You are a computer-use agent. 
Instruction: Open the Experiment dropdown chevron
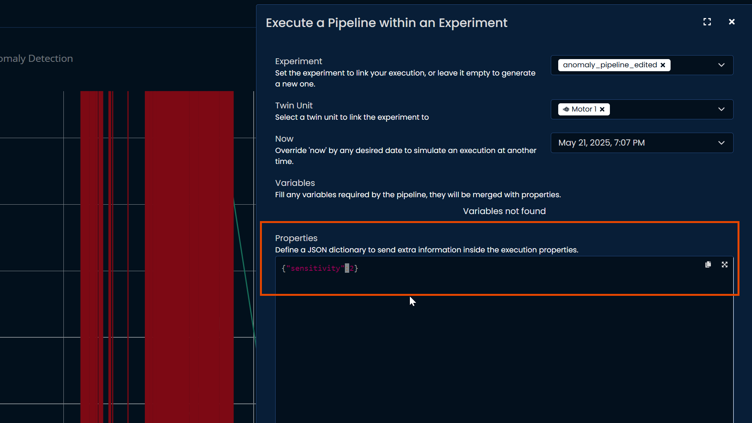point(721,65)
